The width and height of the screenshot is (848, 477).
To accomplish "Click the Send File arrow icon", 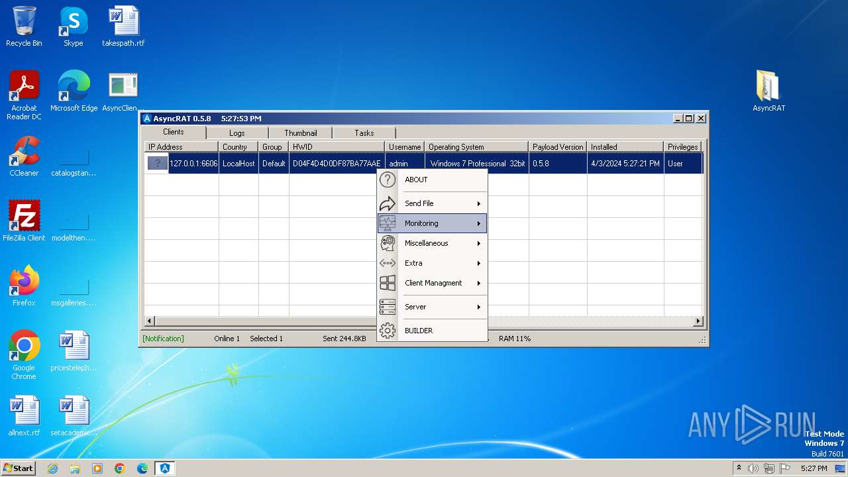I will (388, 203).
